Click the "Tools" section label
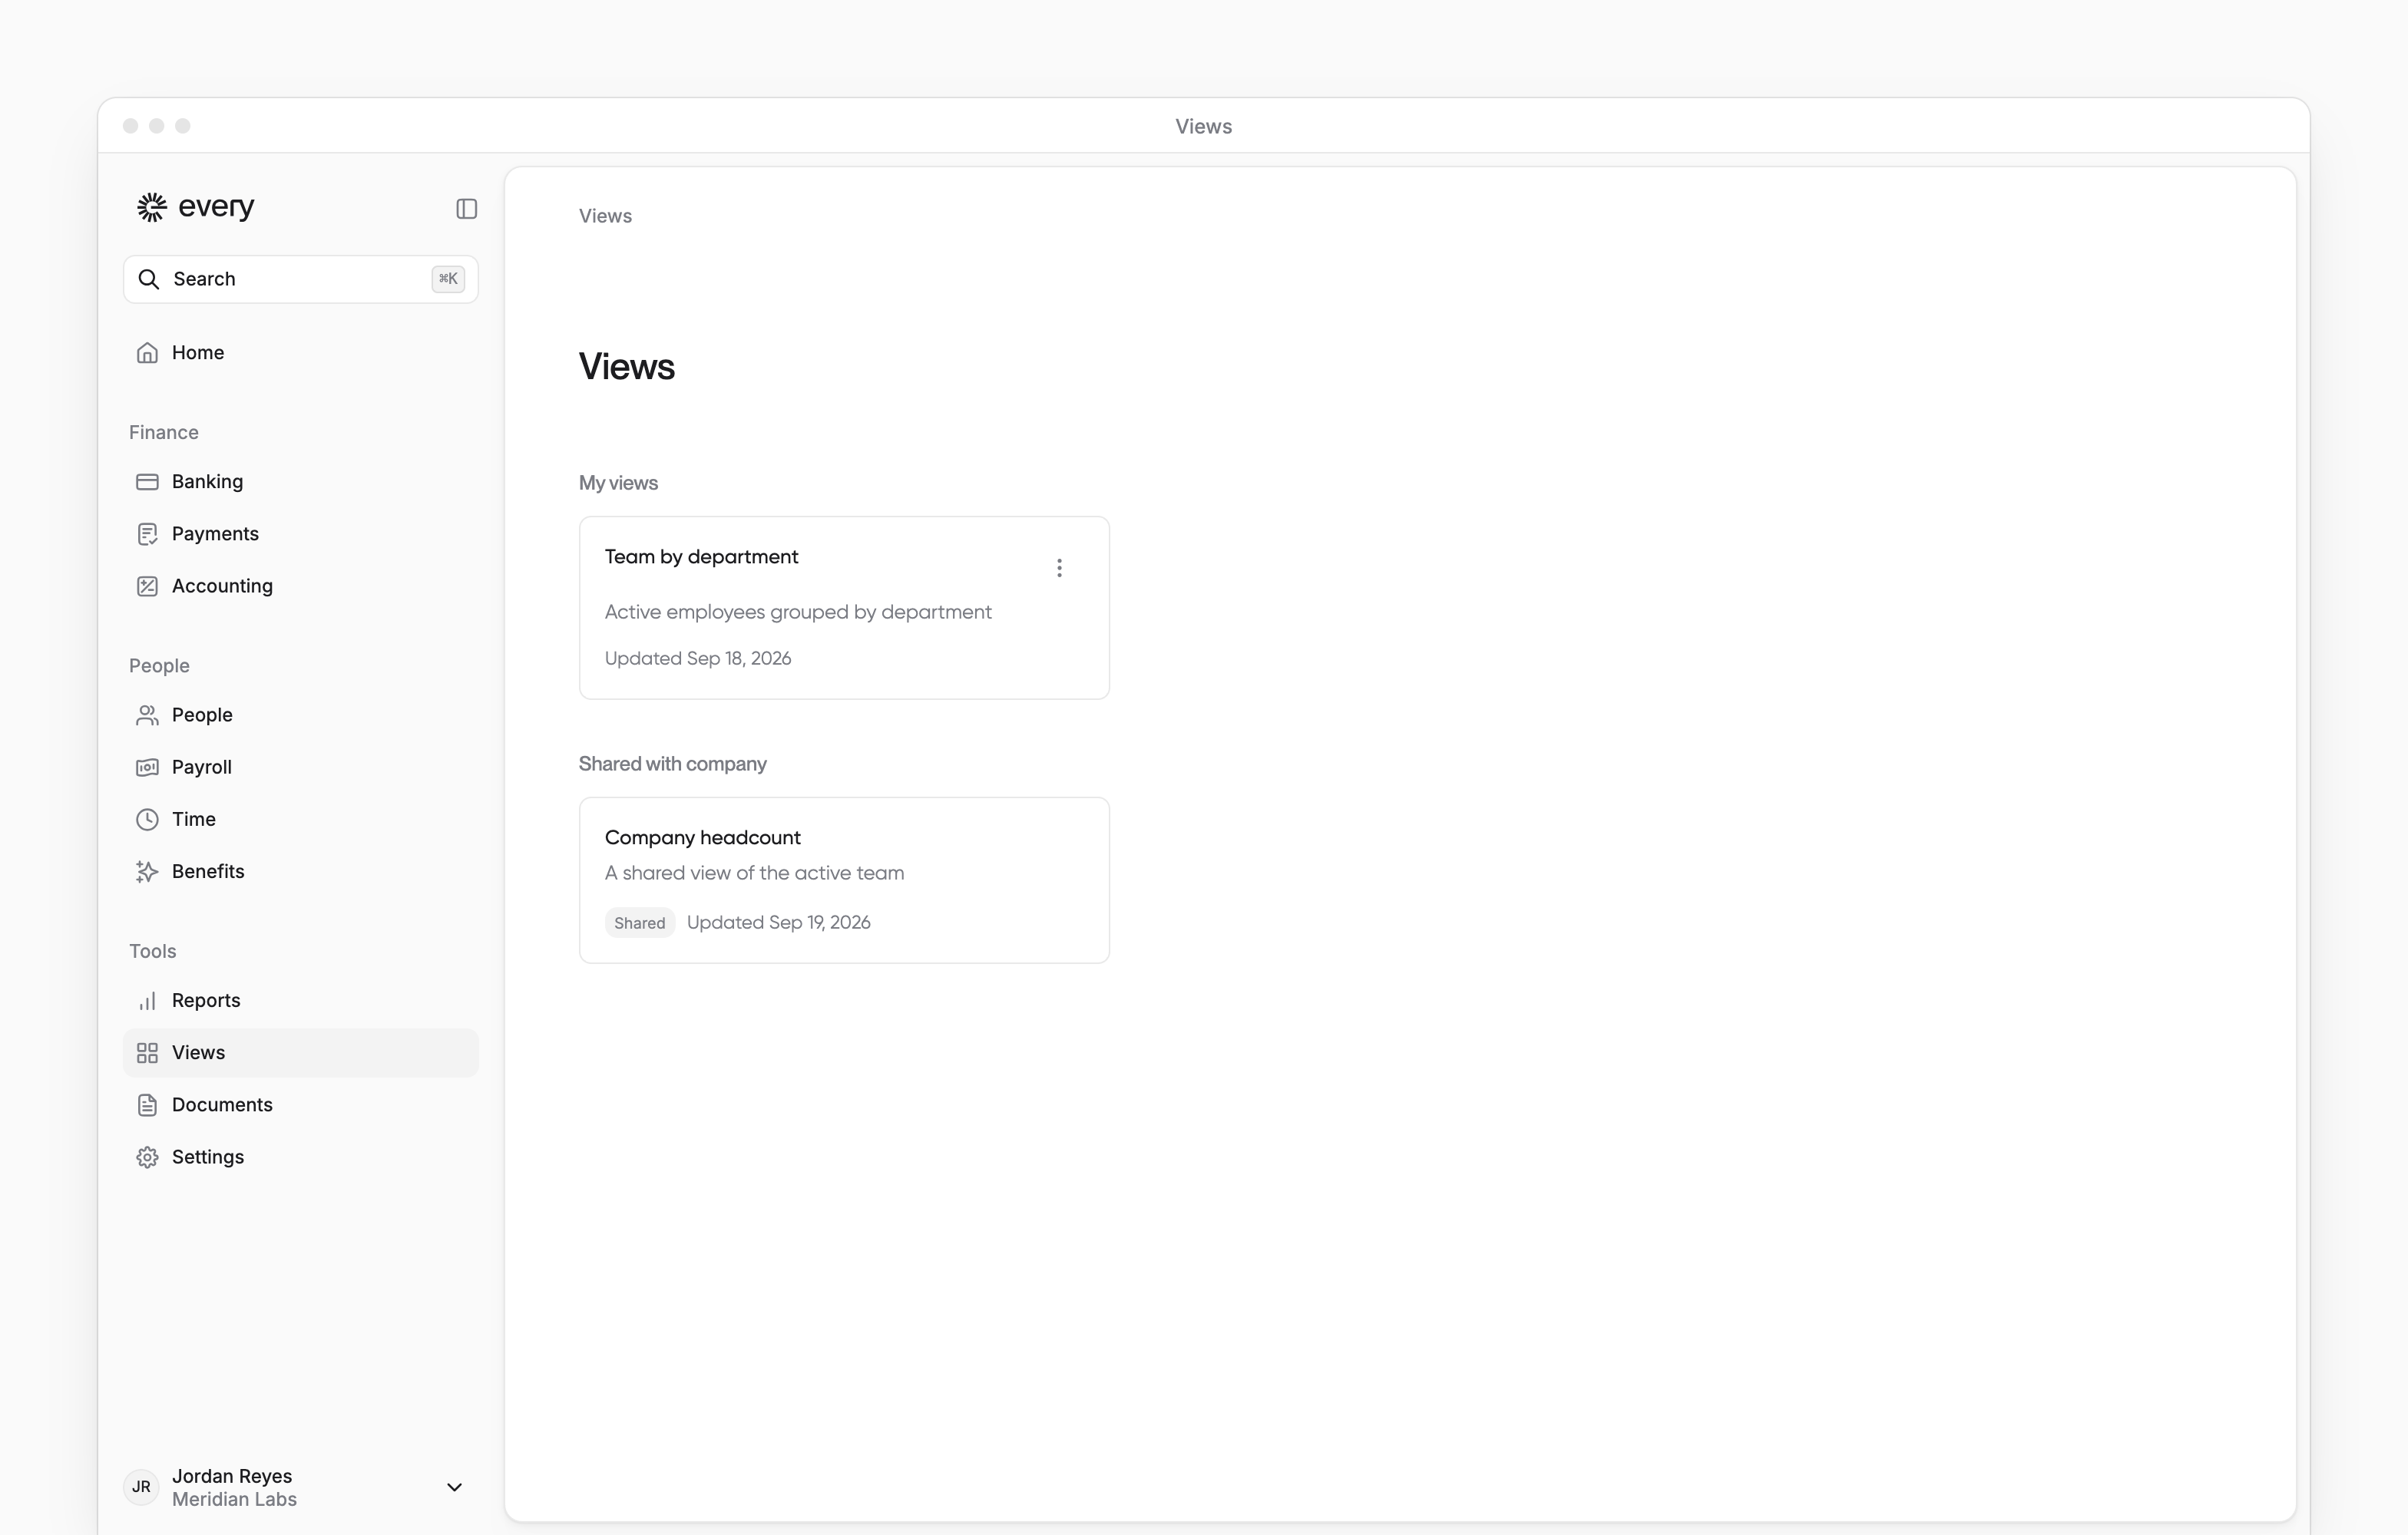The width and height of the screenshot is (2408, 1535). pyautogui.click(x=153, y=950)
